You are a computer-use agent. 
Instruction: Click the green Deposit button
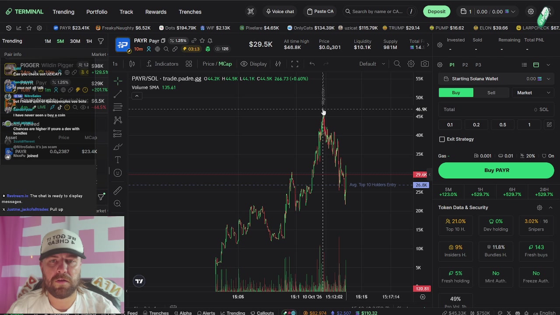437,12
